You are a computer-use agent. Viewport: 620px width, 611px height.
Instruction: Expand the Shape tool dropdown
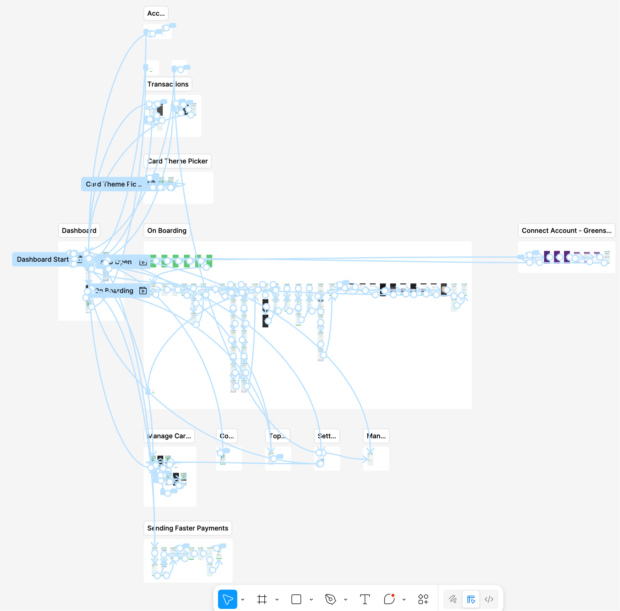(311, 599)
